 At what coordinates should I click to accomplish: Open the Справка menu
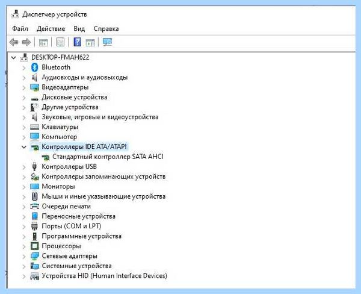[106, 28]
